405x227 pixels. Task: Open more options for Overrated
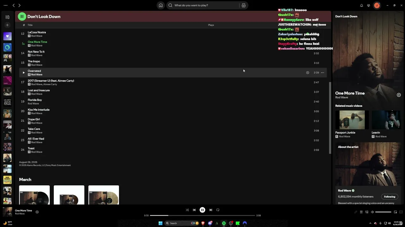(322, 73)
